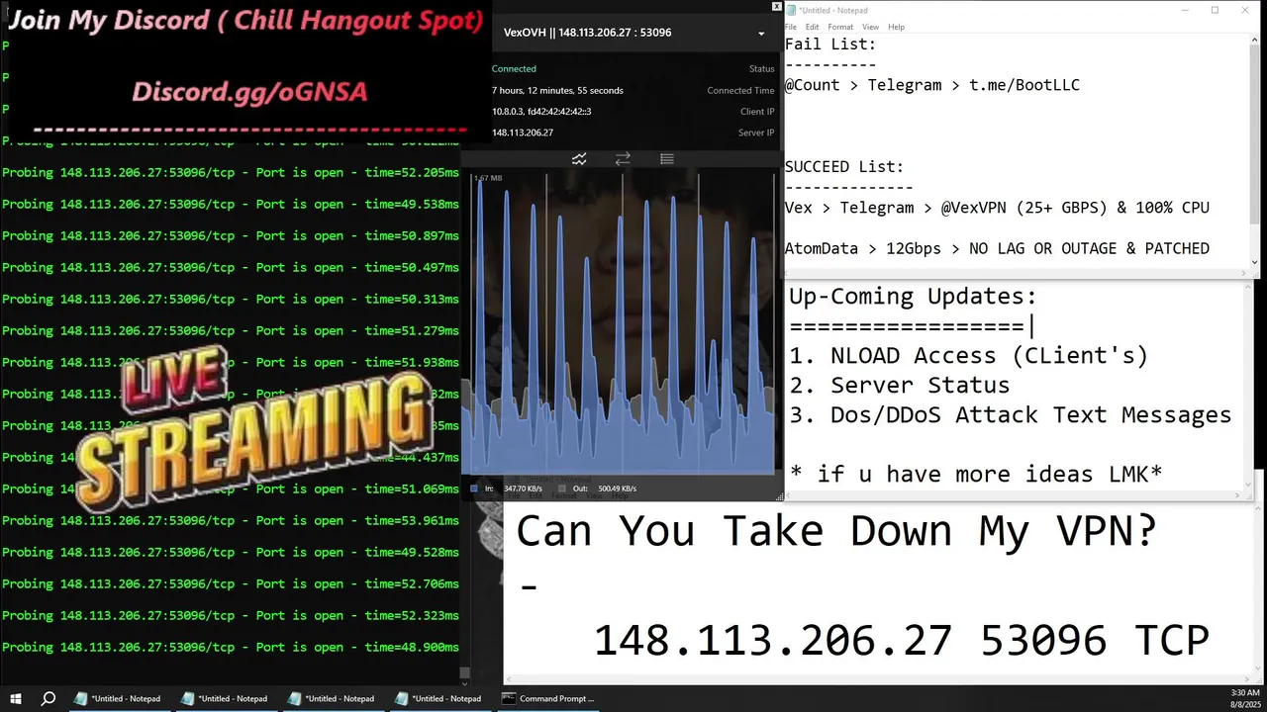Click the grey Out legend swatch

[x=562, y=489]
